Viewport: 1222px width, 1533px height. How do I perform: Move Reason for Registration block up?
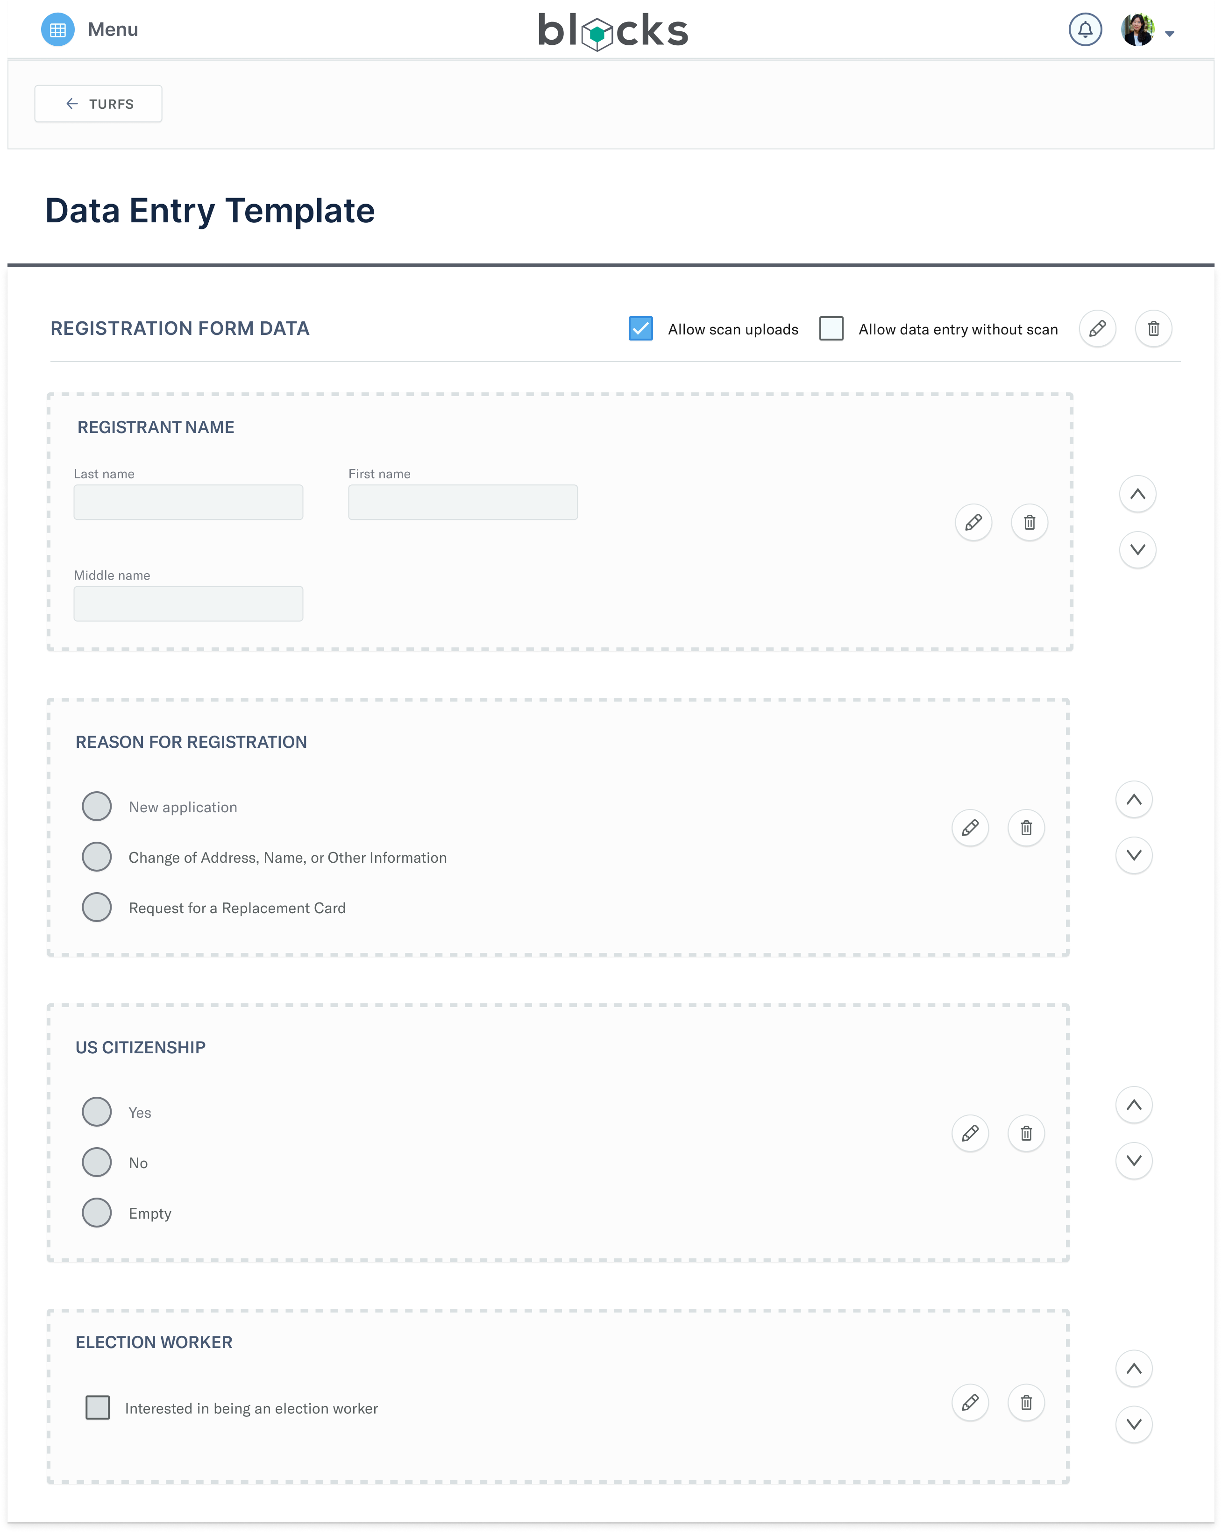coord(1134,800)
